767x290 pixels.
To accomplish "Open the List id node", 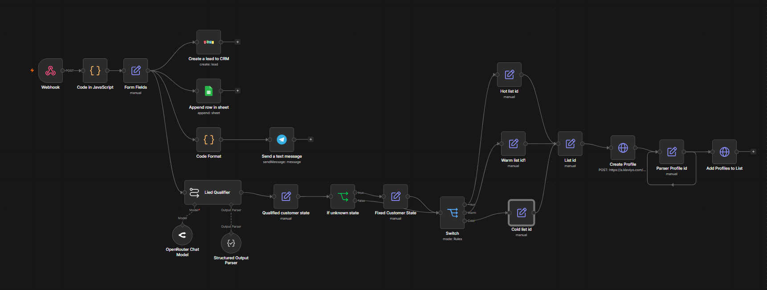I will [570, 143].
